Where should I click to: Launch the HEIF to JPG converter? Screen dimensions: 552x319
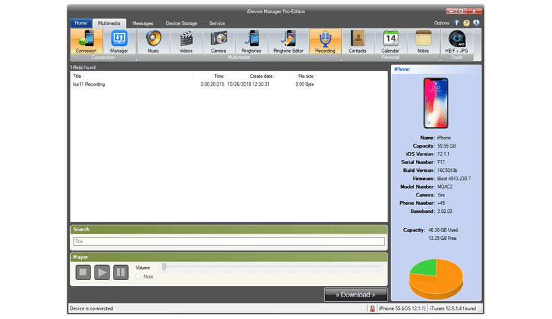point(457,41)
